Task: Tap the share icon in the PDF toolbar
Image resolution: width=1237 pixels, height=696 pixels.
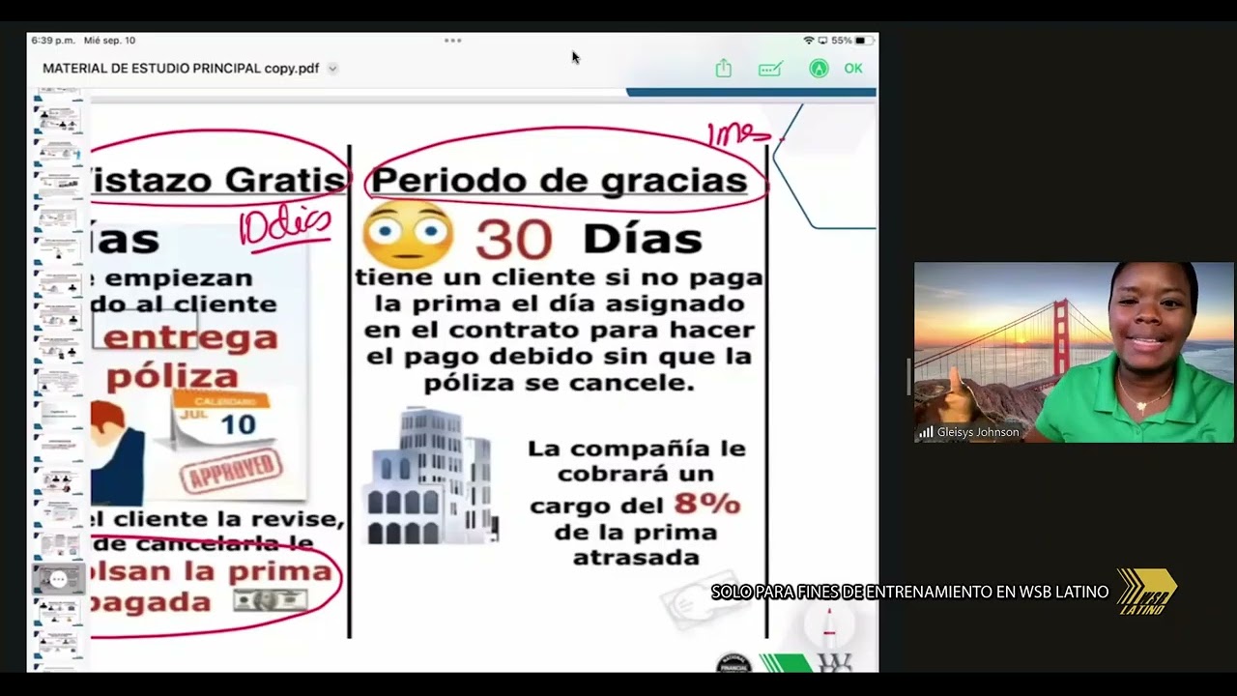Action: coord(723,69)
